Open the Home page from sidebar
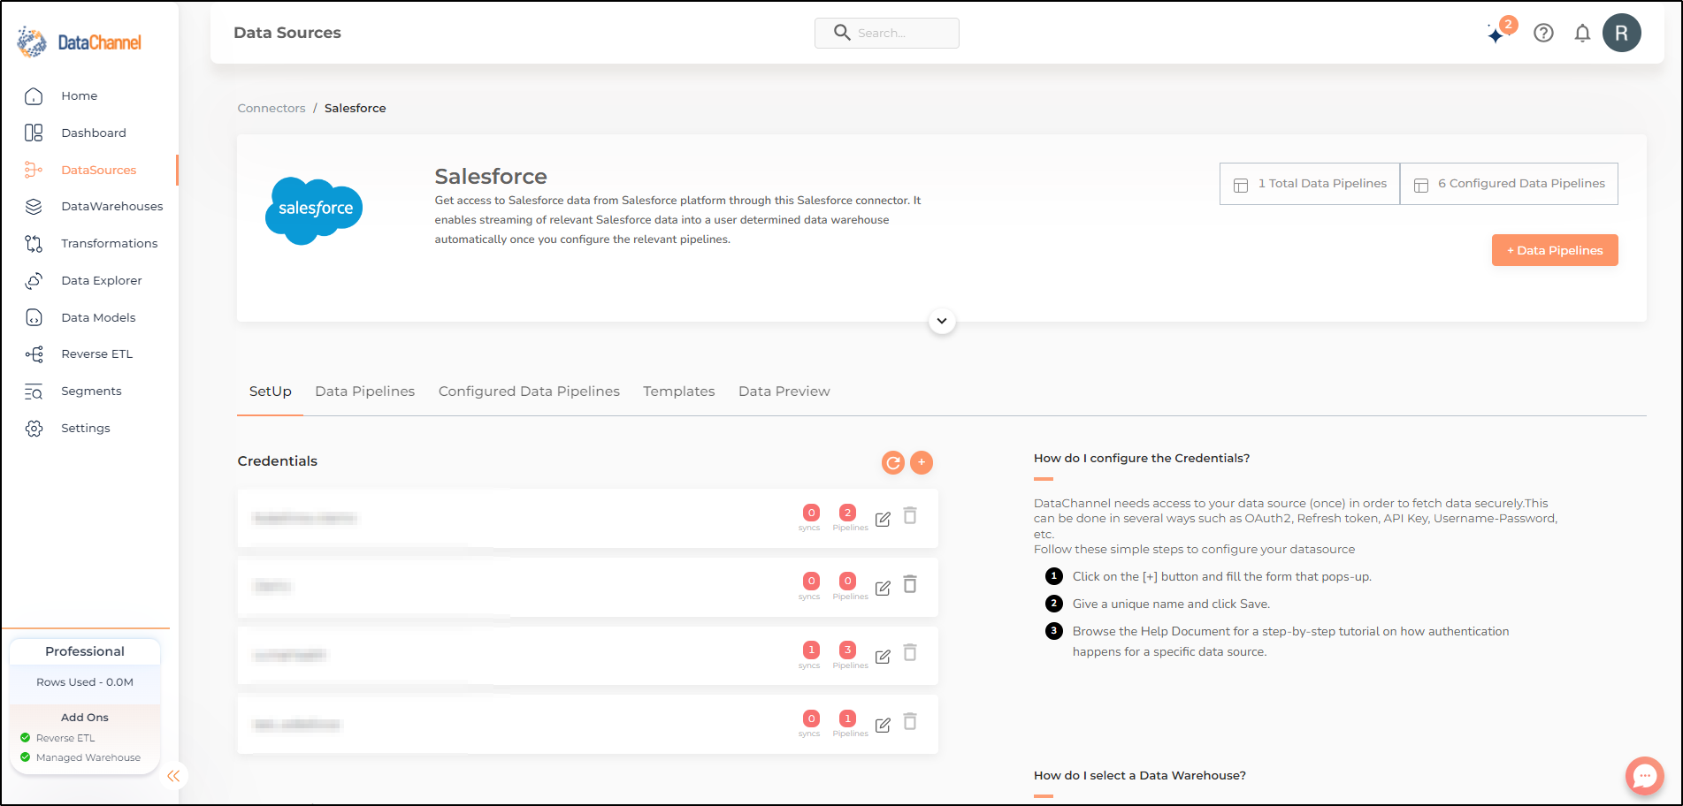 pyautogui.click(x=79, y=95)
